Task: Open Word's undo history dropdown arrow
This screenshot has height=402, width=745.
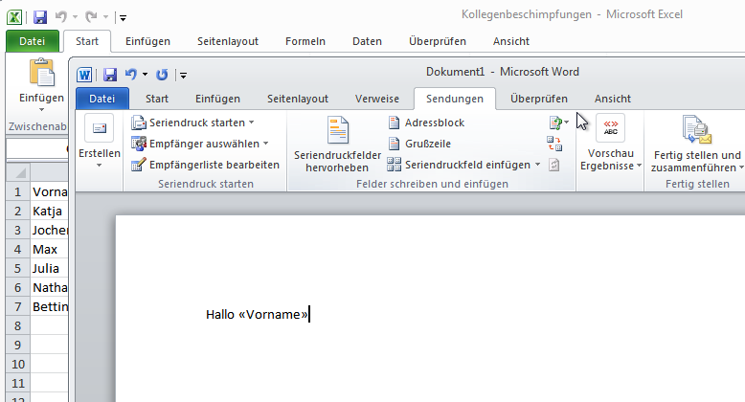Action: click(x=145, y=75)
